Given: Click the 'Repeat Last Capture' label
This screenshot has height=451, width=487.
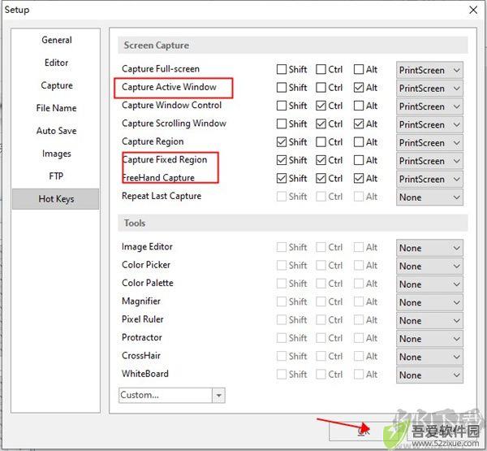Looking at the screenshot, I should click(162, 196).
